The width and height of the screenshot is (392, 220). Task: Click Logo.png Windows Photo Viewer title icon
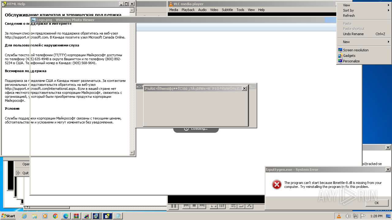pos(34,20)
